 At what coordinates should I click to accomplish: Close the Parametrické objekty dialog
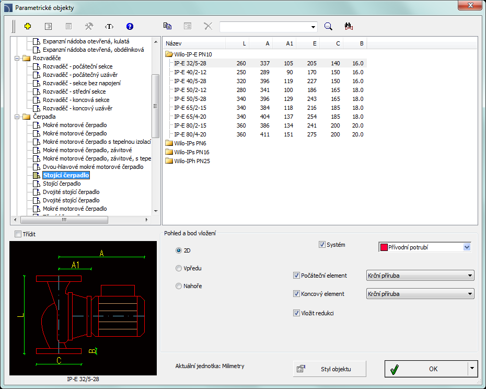point(470,5)
